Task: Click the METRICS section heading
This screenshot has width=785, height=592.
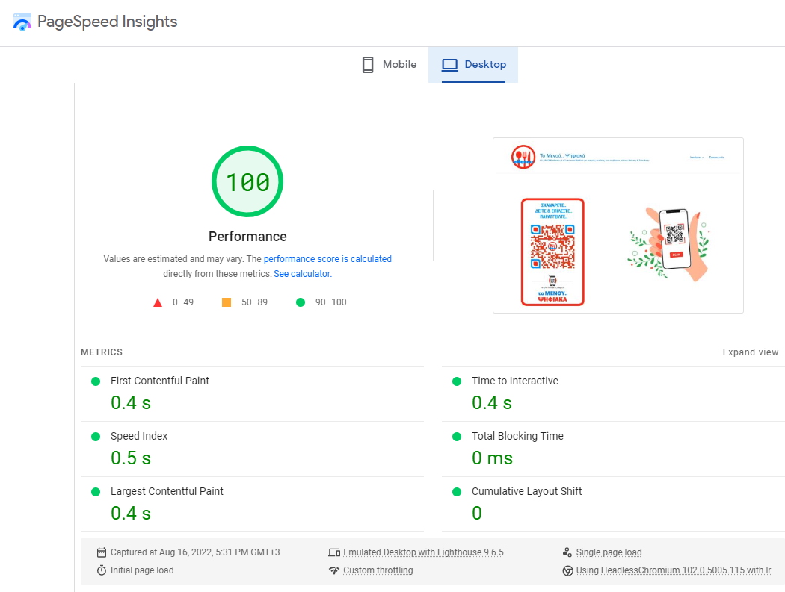Action: (x=102, y=352)
